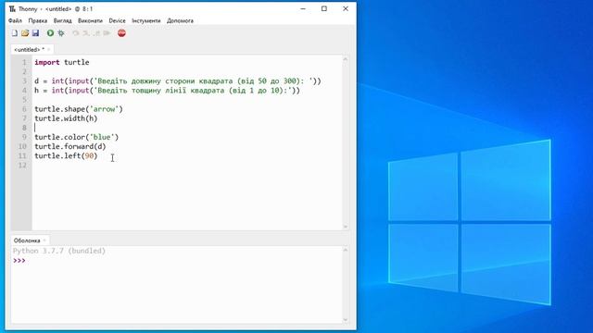The height and width of the screenshot is (333, 593).
Task: Open the Файл menu
Action: point(15,20)
